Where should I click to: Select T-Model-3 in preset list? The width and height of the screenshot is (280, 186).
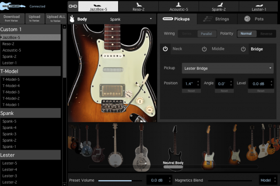30,92
